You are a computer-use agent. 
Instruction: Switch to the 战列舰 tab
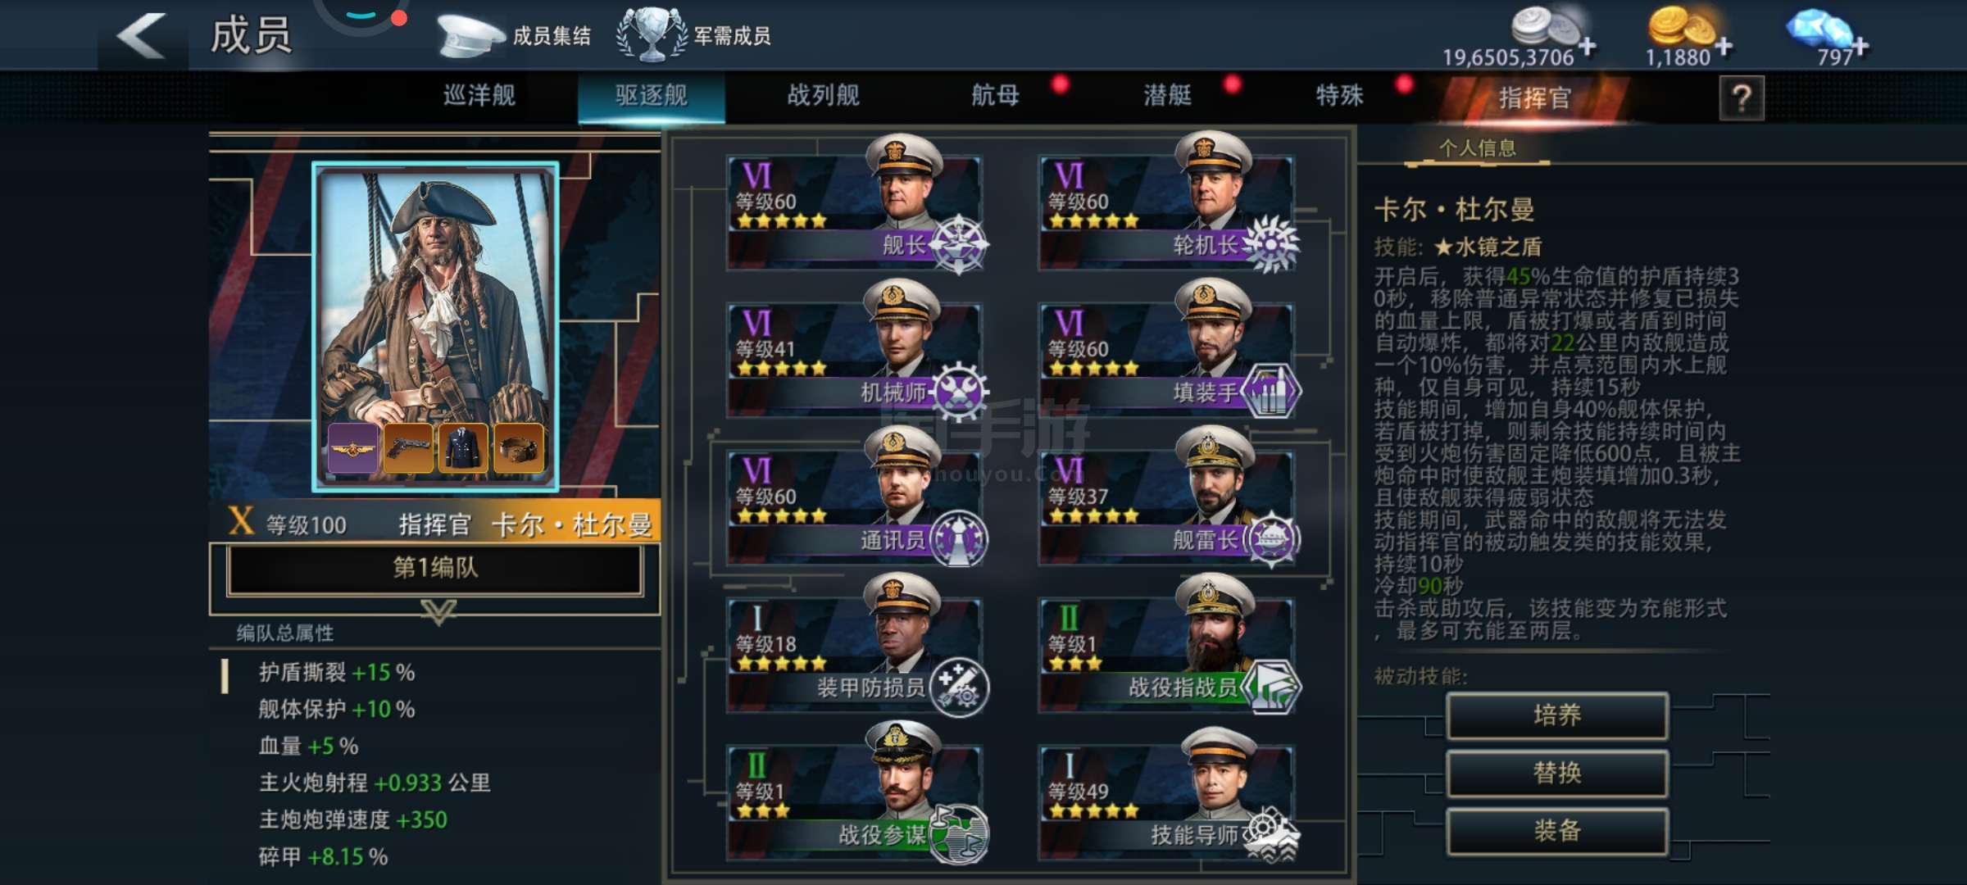click(824, 96)
